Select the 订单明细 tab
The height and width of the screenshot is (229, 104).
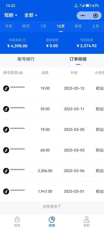[78, 59]
